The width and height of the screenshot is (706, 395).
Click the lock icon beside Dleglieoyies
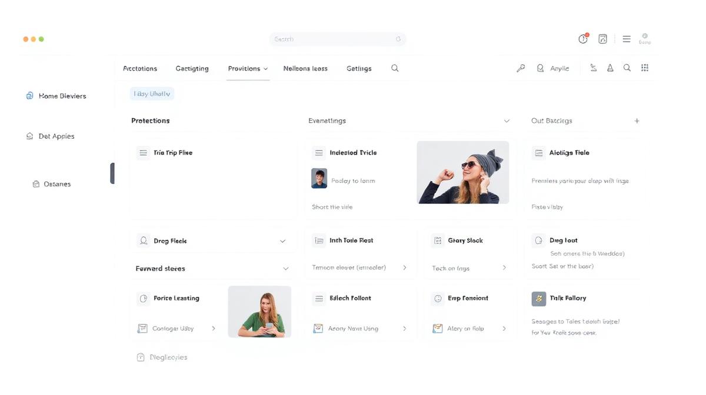pyautogui.click(x=140, y=357)
